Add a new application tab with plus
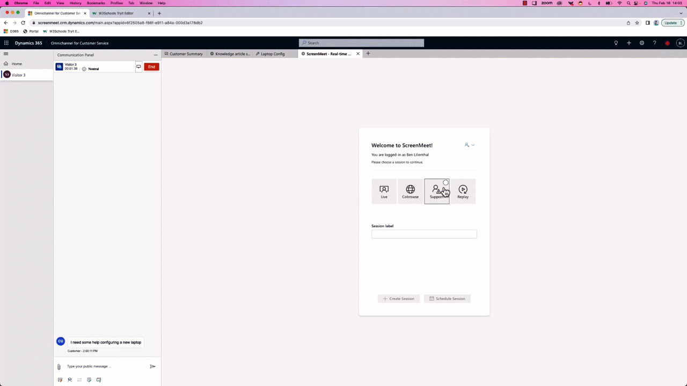Viewport: 687px width, 386px height. point(368,54)
